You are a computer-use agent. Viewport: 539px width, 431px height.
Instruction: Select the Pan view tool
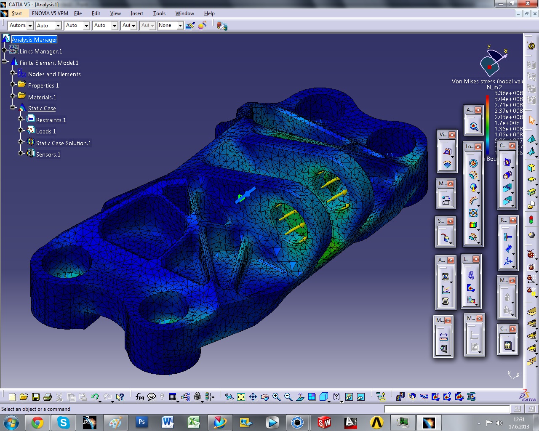(253, 396)
